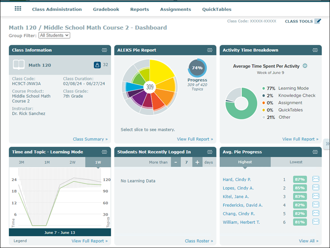Click envelope icon for Kitel, Jane A.
The width and height of the screenshot is (330, 248).
pyautogui.click(x=316, y=196)
